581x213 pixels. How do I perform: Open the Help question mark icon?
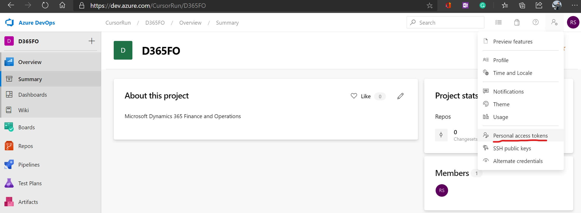536,23
